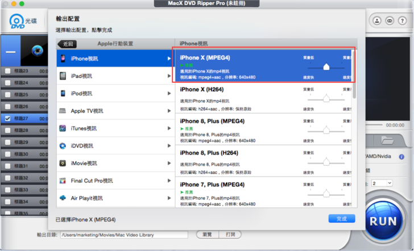Open the help question mark icon
This screenshot has width=414, height=251.
tap(402, 20)
